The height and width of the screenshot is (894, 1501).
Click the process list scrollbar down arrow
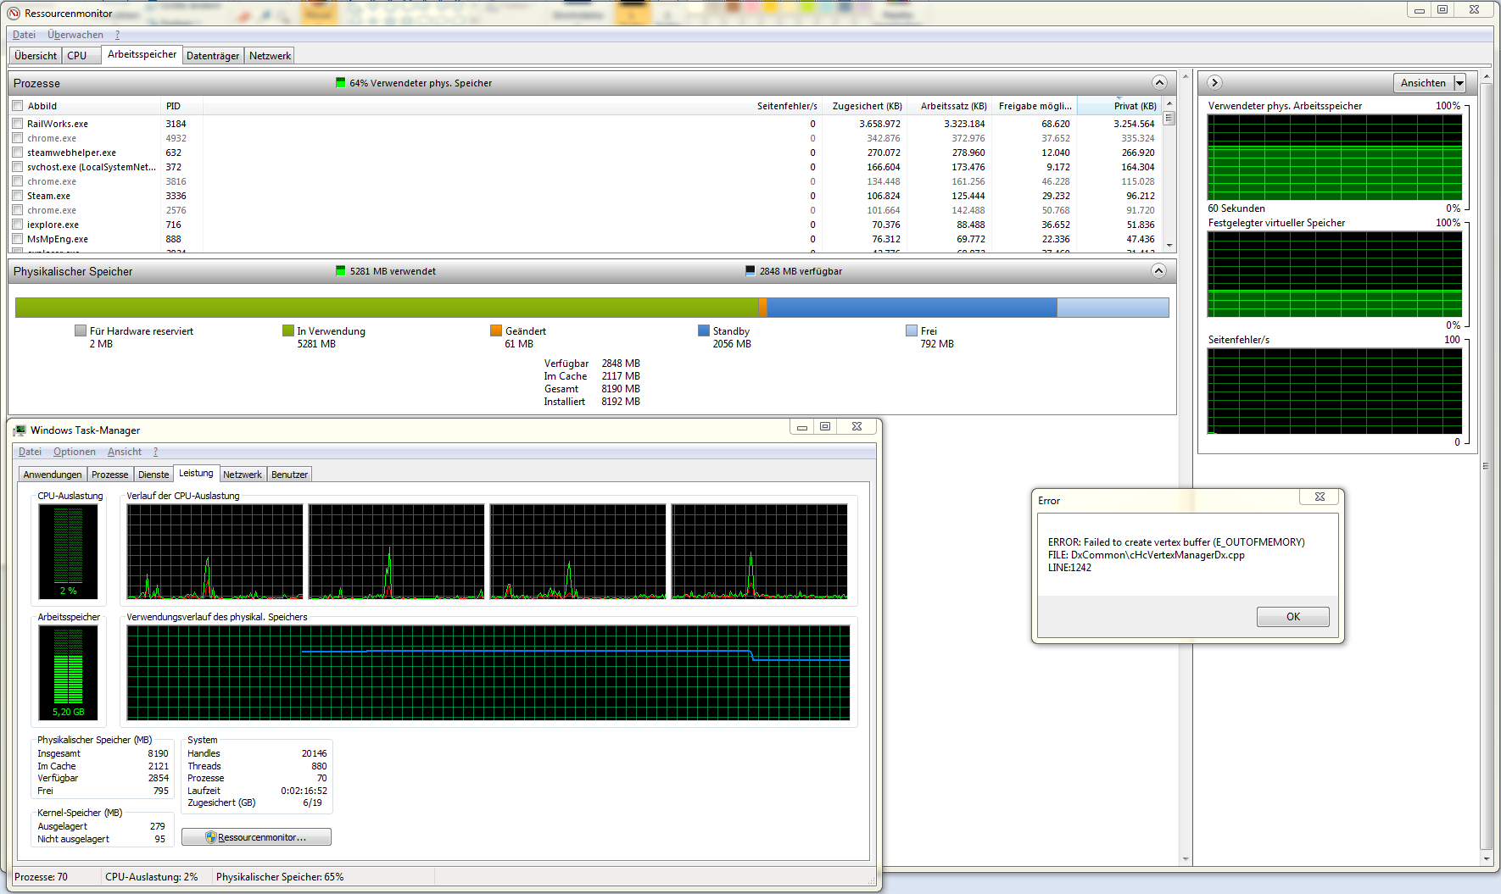(x=1170, y=246)
